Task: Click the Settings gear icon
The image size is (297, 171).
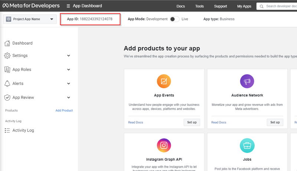Action: tap(7, 56)
